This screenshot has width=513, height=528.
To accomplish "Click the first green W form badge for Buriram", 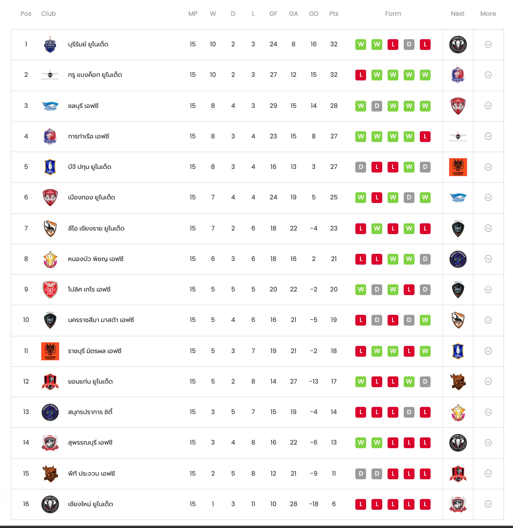I will click(x=361, y=45).
